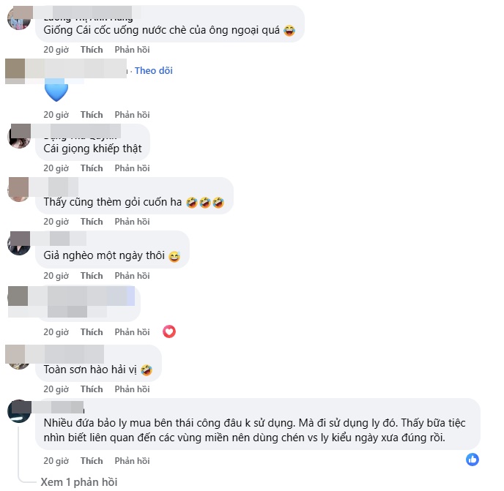Like the 'Toàn sơn hào hải vị' comment
Viewport: 504px width, 491px height.
click(92, 389)
